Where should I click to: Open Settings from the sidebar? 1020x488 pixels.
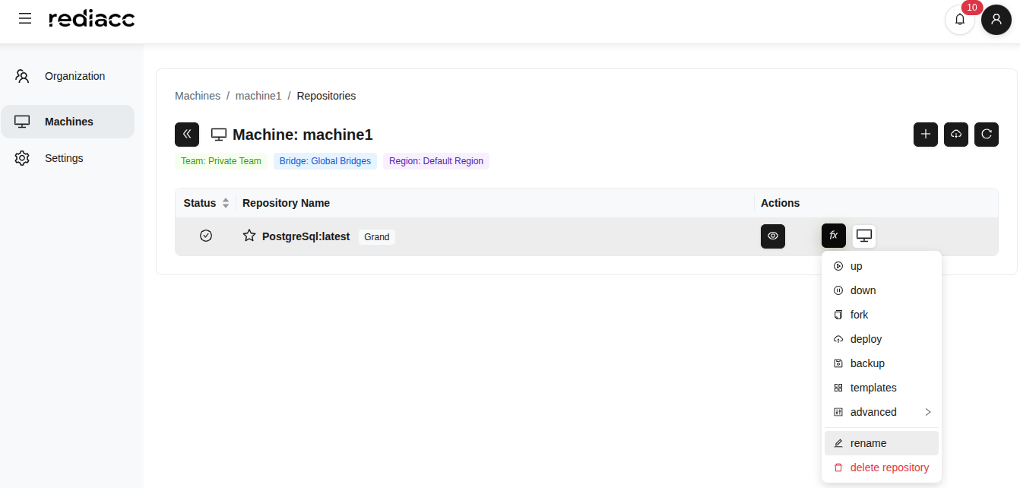64,158
